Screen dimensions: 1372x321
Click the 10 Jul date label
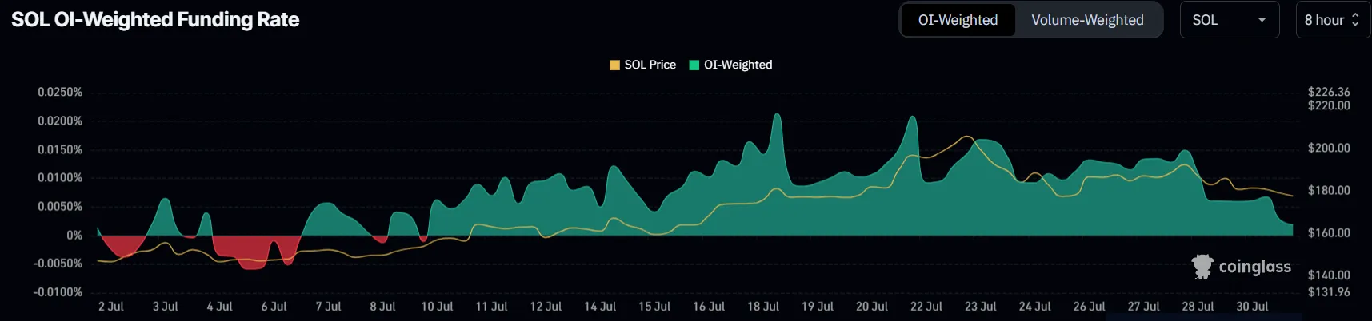pos(437,307)
